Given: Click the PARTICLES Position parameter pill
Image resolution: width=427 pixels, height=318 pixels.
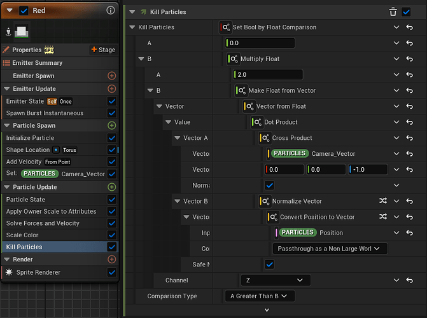Looking at the screenshot, I should 298,233.
